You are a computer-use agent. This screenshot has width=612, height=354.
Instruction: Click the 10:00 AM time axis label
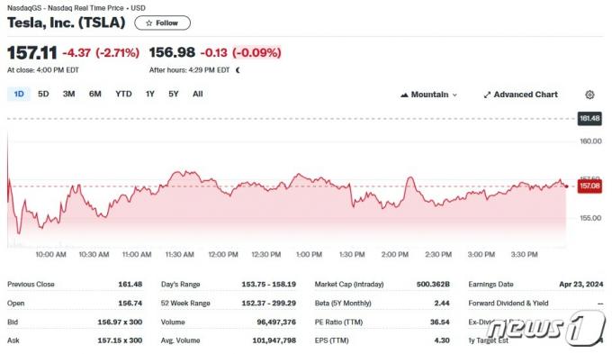click(x=50, y=254)
